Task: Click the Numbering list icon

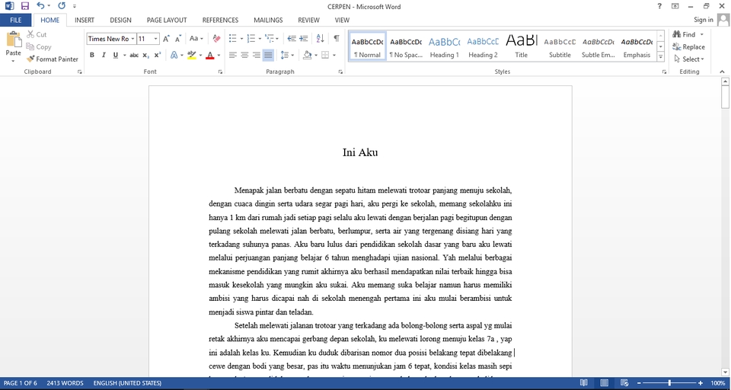Action: pos(251,39)
